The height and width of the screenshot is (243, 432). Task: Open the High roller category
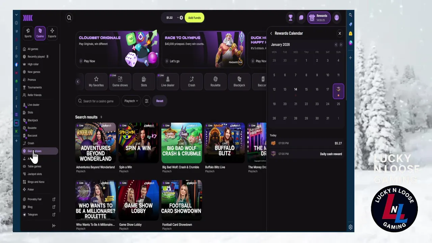pyautogui.click(x=39, y=64)
